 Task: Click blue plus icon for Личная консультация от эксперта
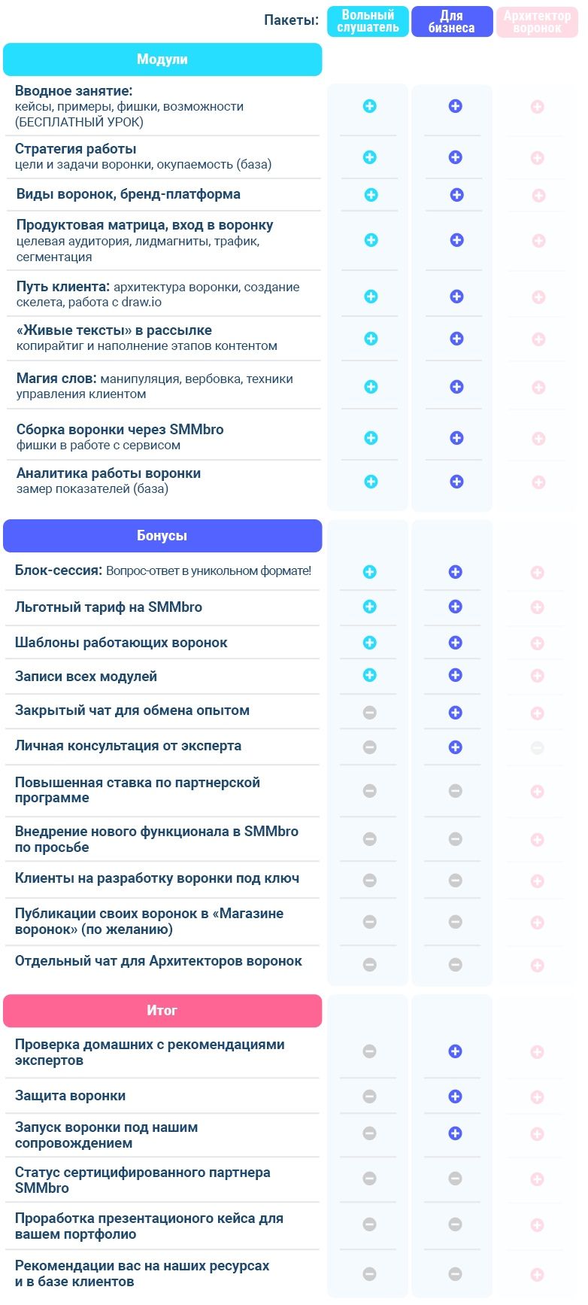point(455,747)
